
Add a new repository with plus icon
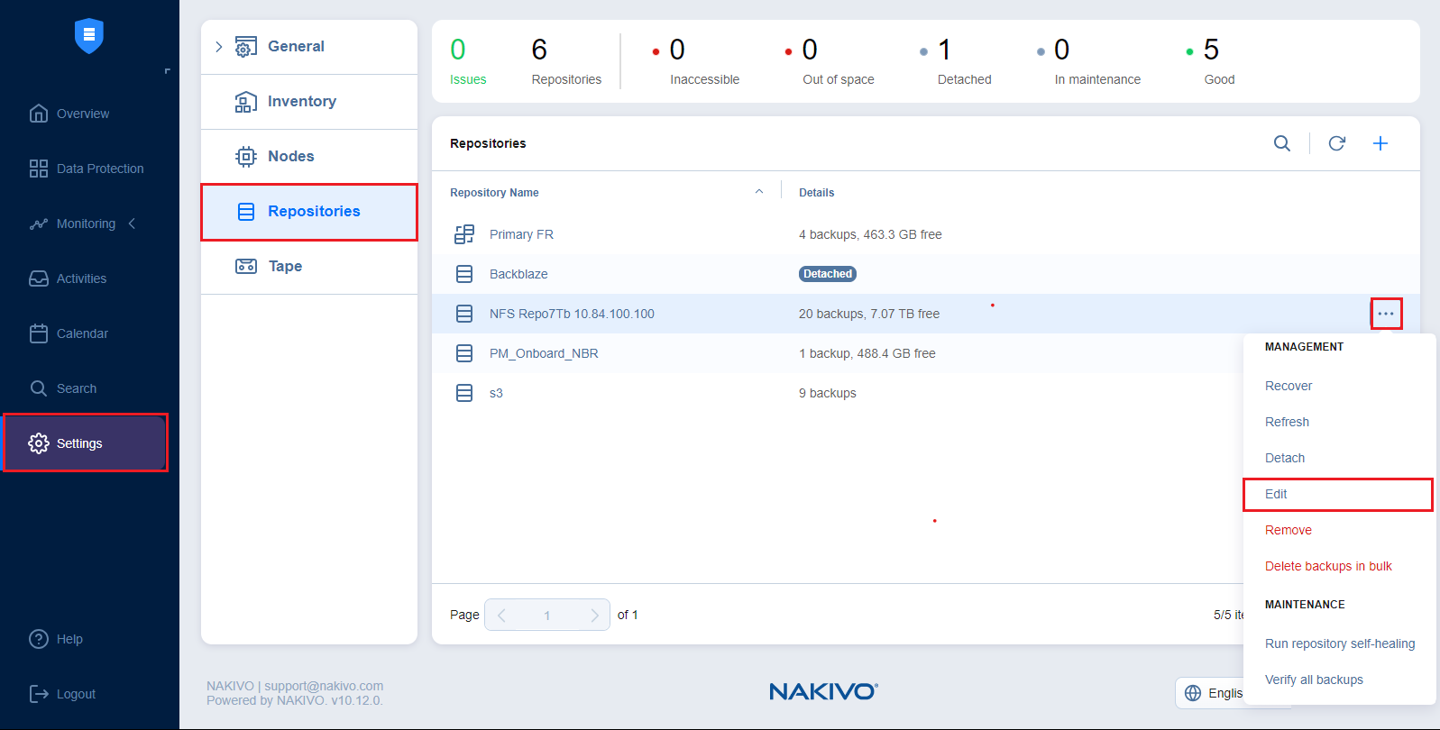click(1380, 143)
